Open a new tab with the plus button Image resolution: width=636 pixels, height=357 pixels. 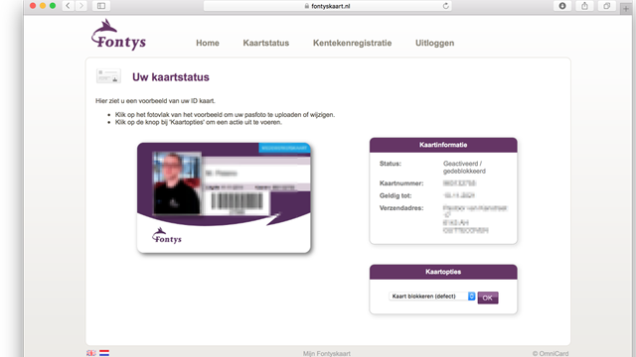point(626,8)
